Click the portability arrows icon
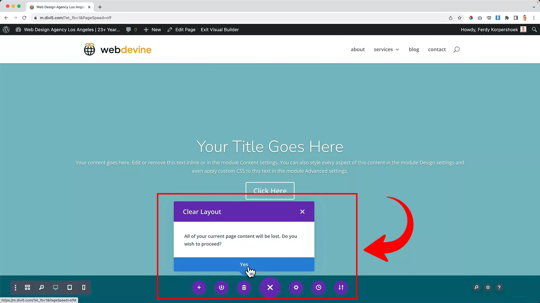 click(x=341, y=287)
